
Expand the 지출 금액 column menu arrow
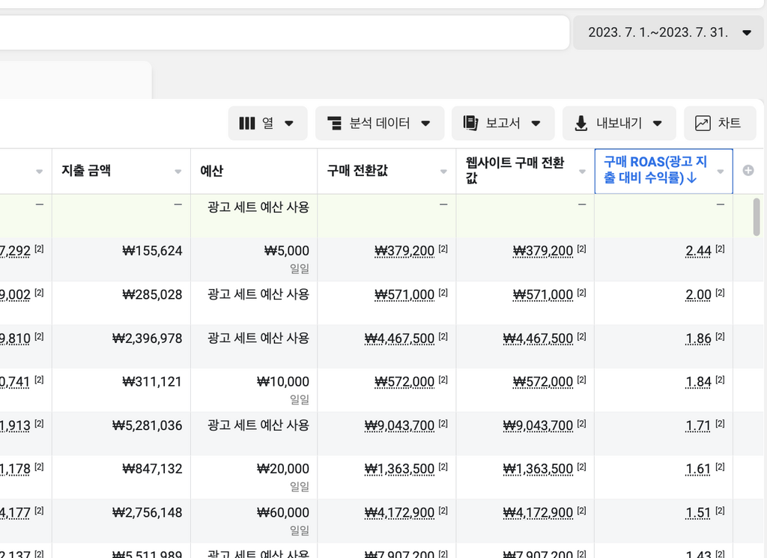tap(178, 172)
